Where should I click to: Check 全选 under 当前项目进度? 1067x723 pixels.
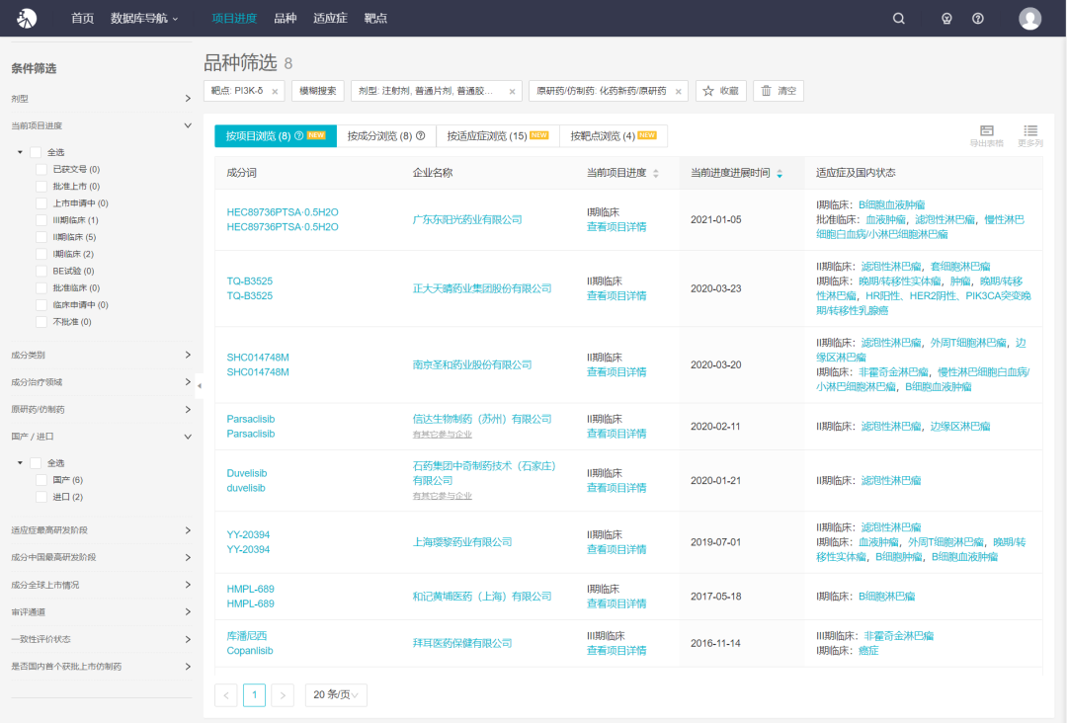(37, 152)
